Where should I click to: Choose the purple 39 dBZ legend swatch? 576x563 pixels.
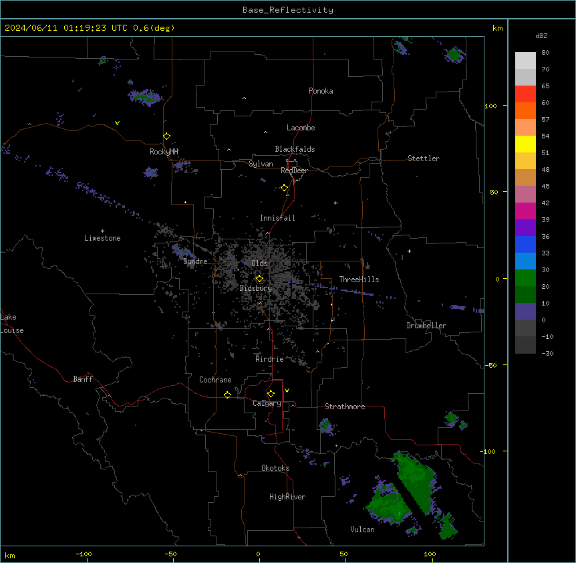[x=525, y=228]
